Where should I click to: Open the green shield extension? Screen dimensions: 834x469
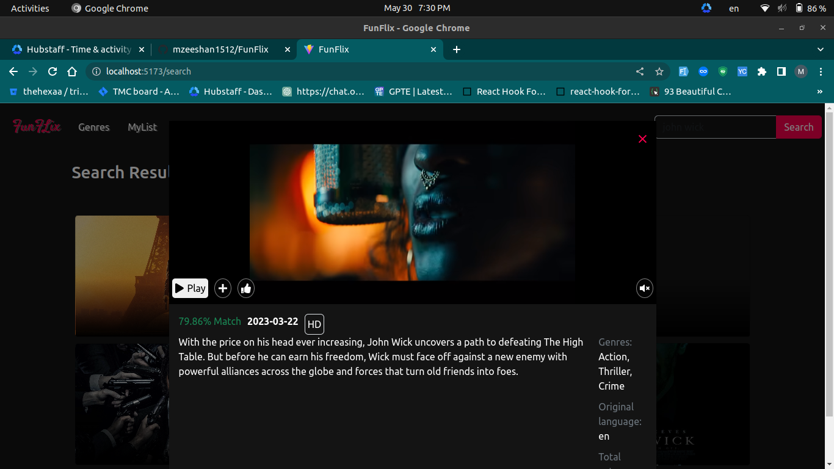pos(723,71)
